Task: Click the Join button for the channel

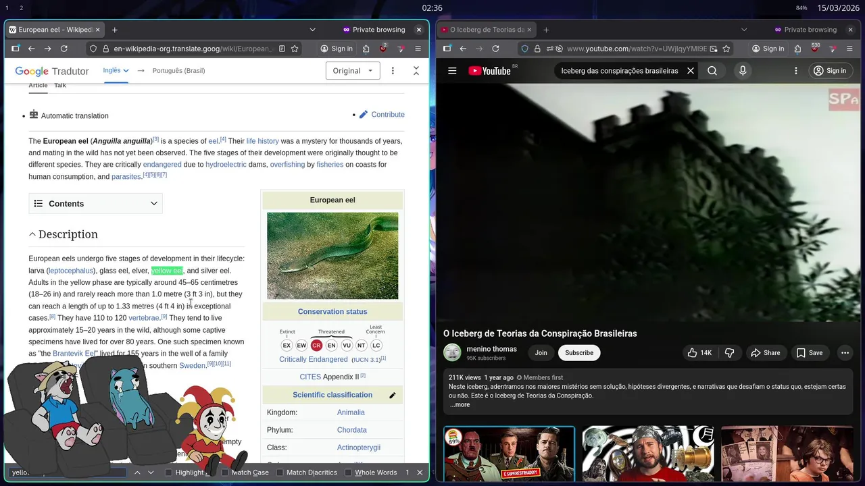Action: point(541,352)
